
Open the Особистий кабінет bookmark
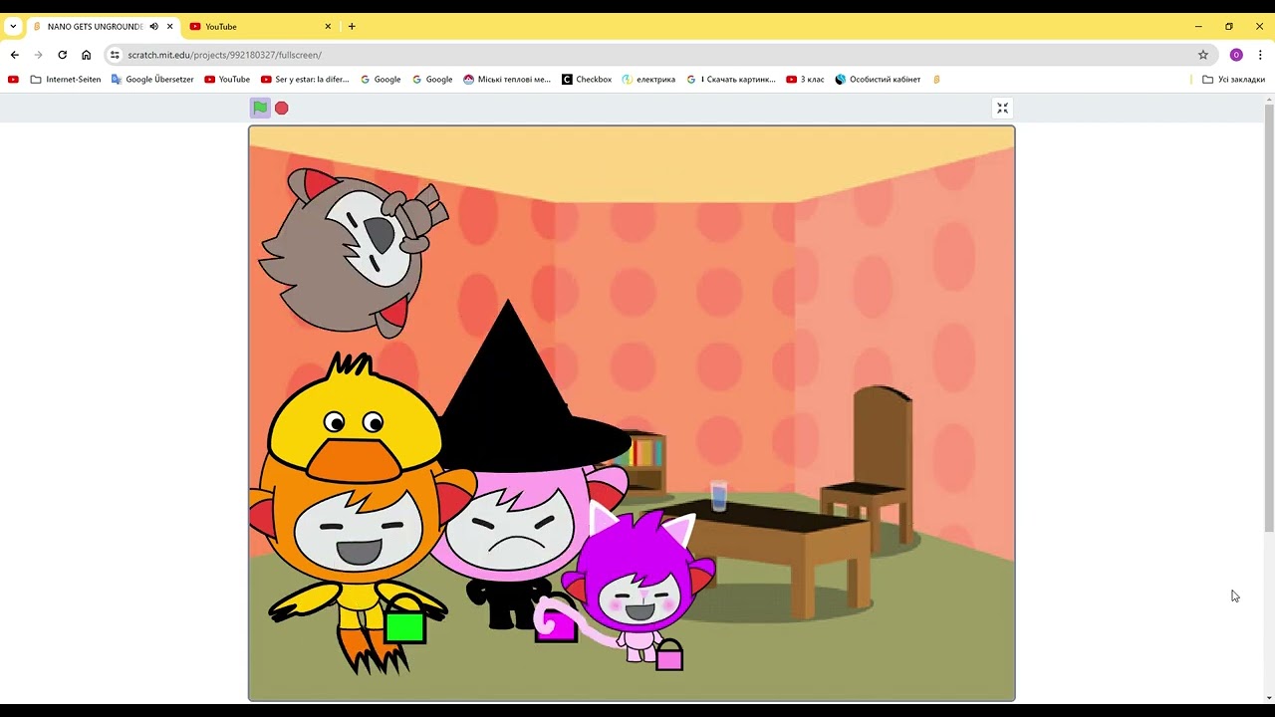point(878,80)
